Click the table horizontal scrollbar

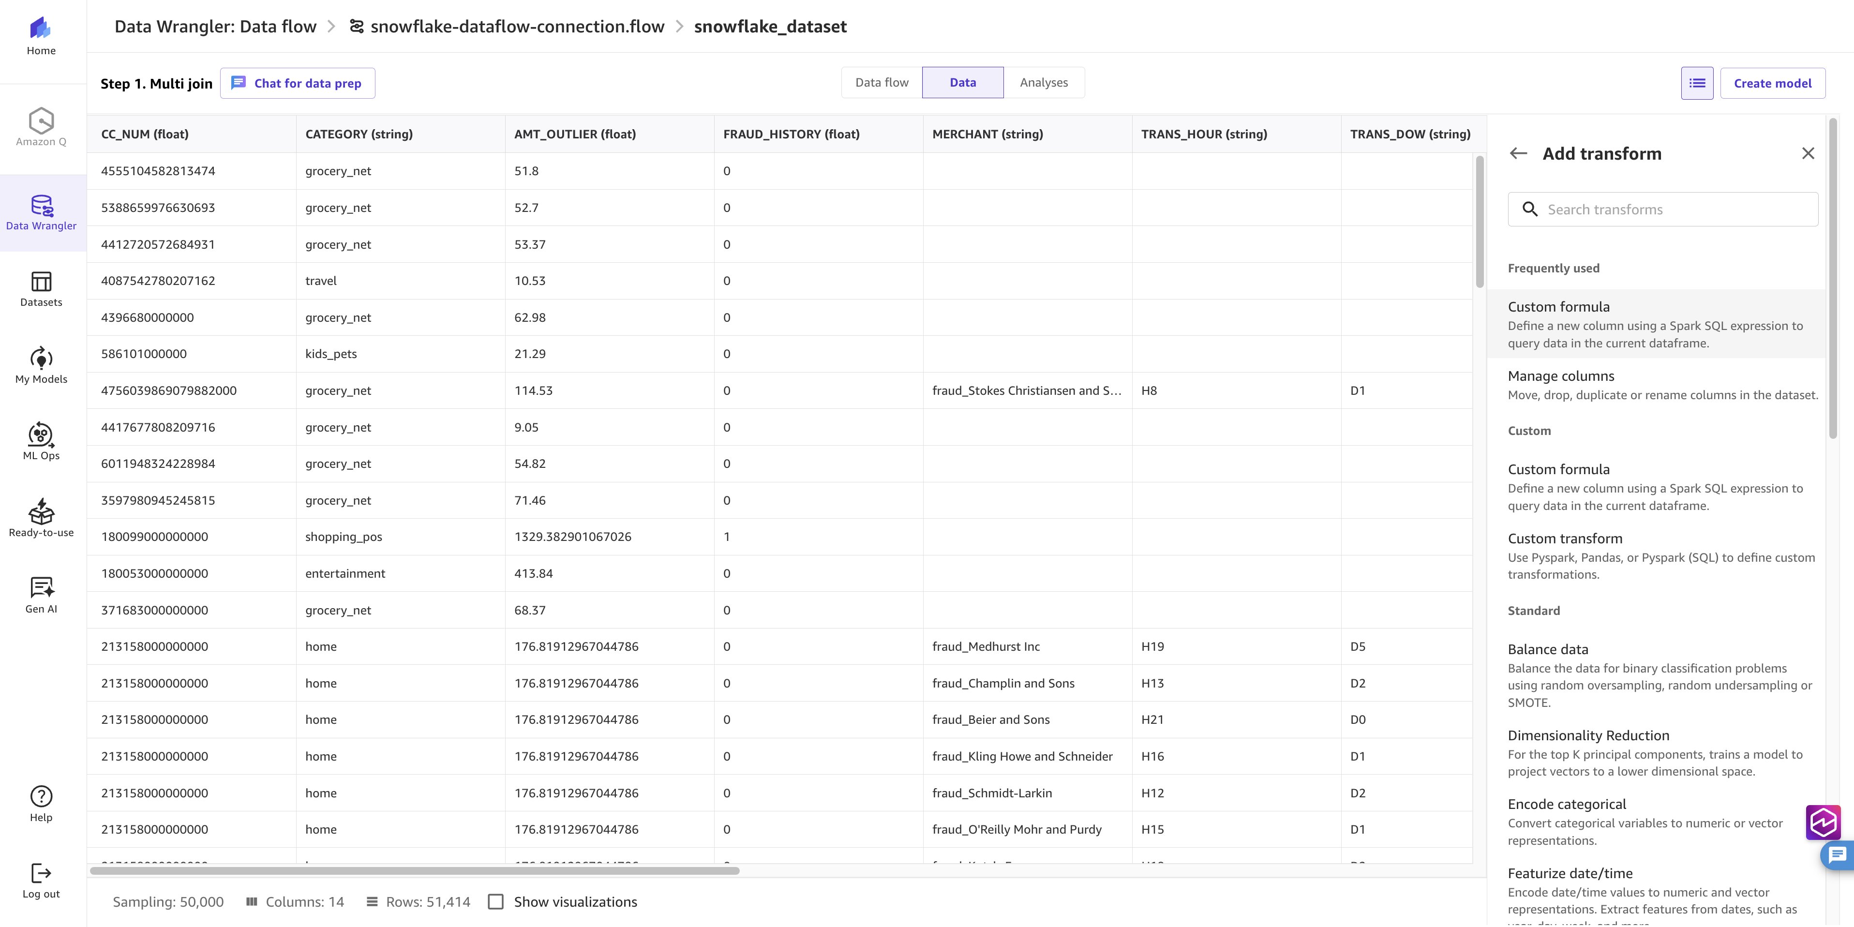(415, 871)
